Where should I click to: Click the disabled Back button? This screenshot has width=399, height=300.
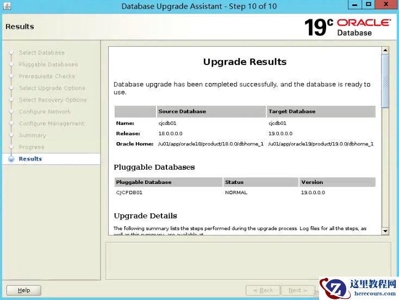click(x=263, y=290)
